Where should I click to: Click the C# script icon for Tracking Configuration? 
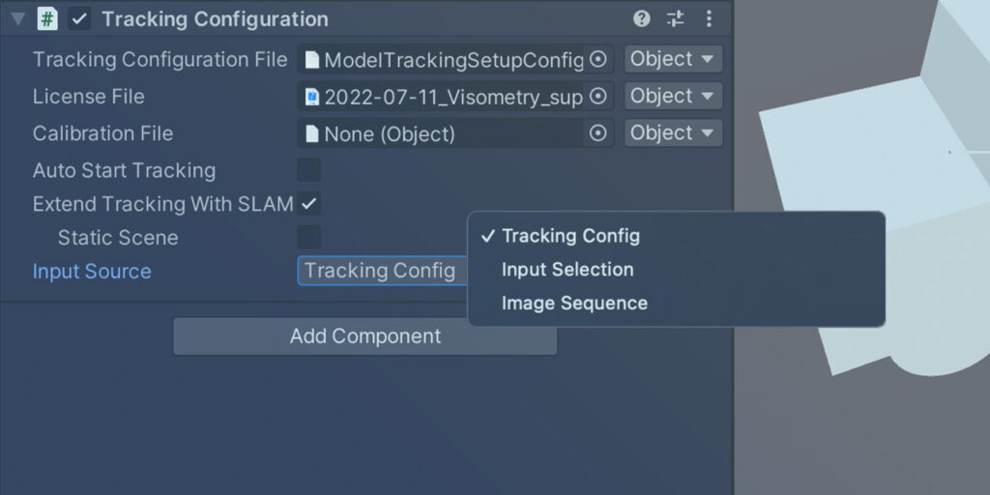coord(47,19)
